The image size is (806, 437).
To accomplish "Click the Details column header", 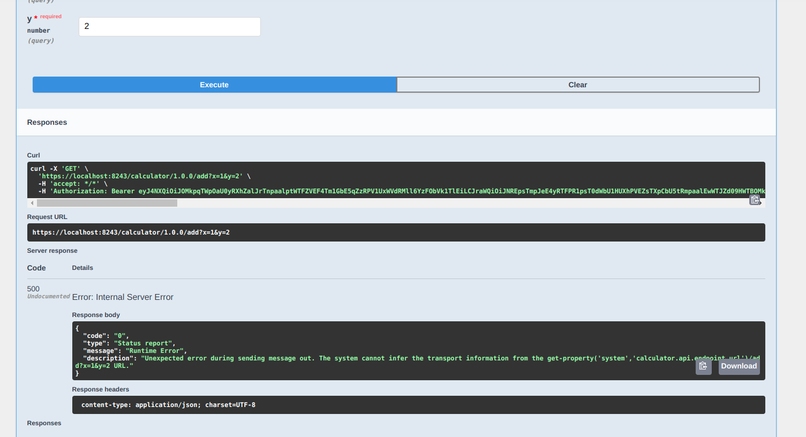I will point(82,268).
